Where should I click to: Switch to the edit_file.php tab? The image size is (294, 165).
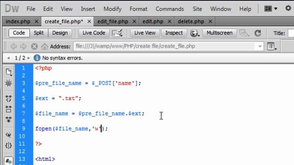pyautogui.click(x=113, y=22)
